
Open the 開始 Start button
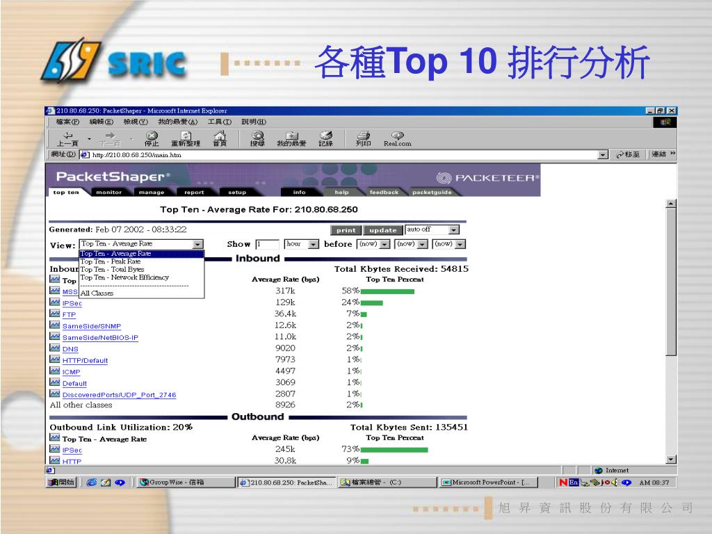(61, 483)
